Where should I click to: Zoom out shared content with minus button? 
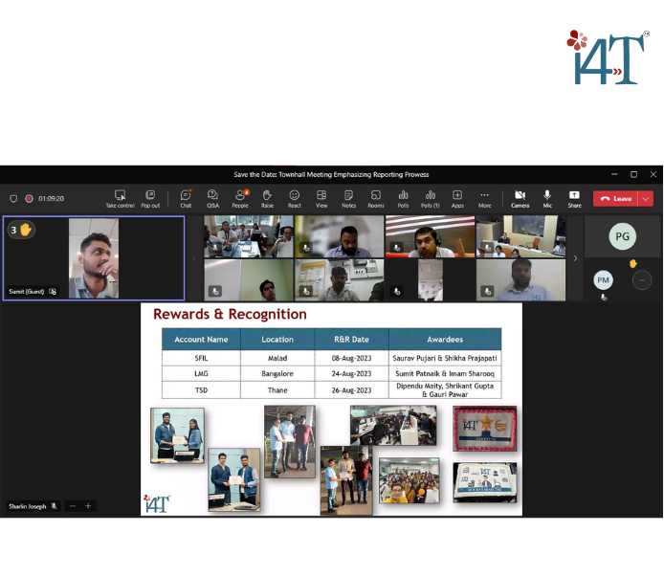pyautogui.click(x=73, y=506)
